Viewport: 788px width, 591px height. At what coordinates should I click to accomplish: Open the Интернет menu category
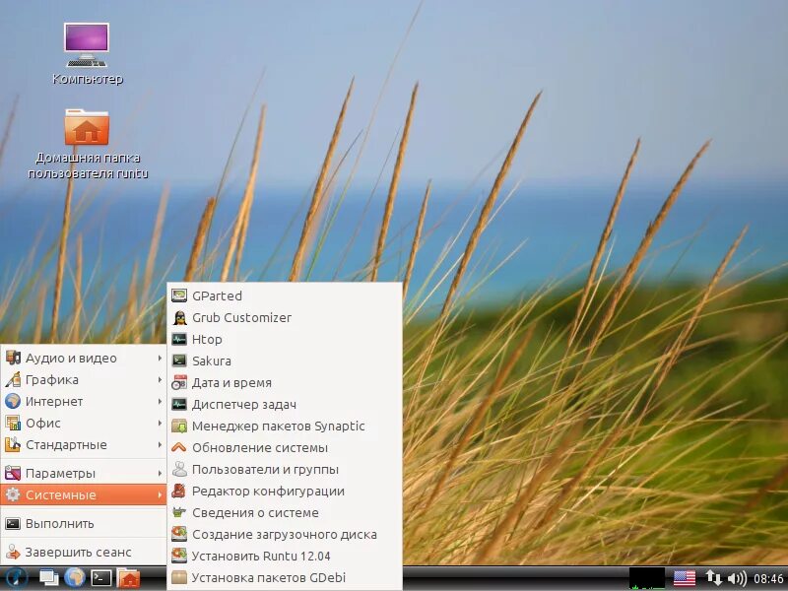[84, 401]
